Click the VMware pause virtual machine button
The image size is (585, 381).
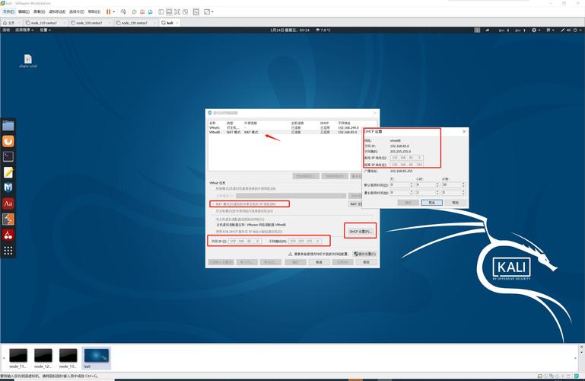click(109, 12)
